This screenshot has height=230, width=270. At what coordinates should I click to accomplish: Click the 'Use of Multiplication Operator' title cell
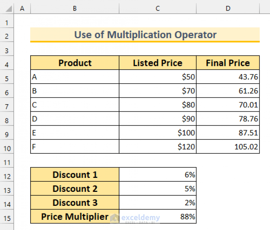[145, 35]
